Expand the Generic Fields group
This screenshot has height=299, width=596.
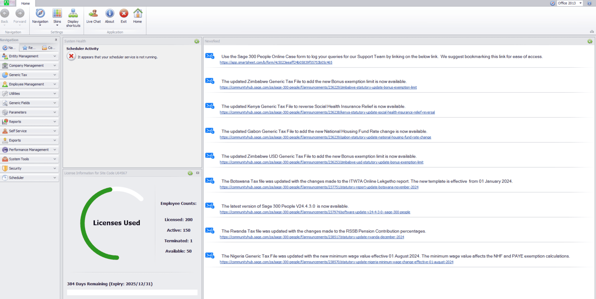point(29,103)
